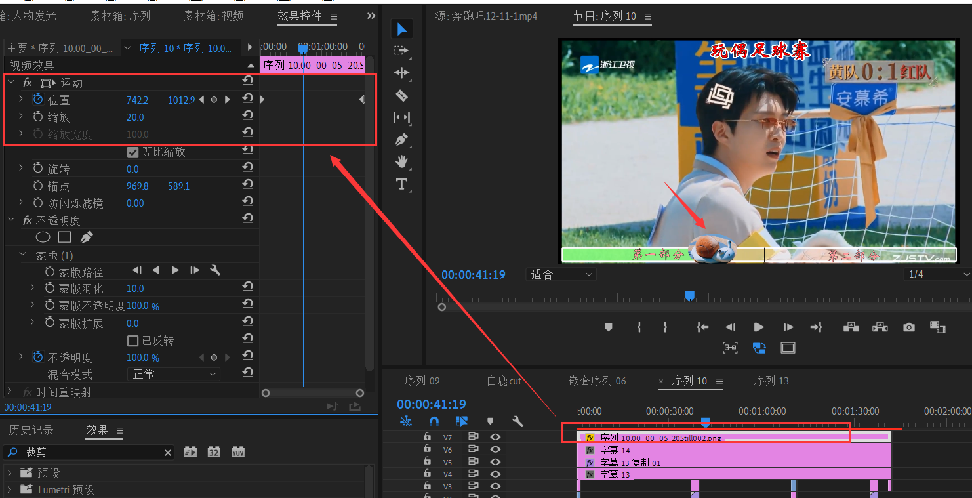Expand 时间重映射 effect
This screenshot has height=498, width=972.
coord(9,391)
